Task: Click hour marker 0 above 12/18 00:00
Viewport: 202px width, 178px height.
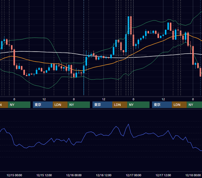Action: click(x=193, y=99)
